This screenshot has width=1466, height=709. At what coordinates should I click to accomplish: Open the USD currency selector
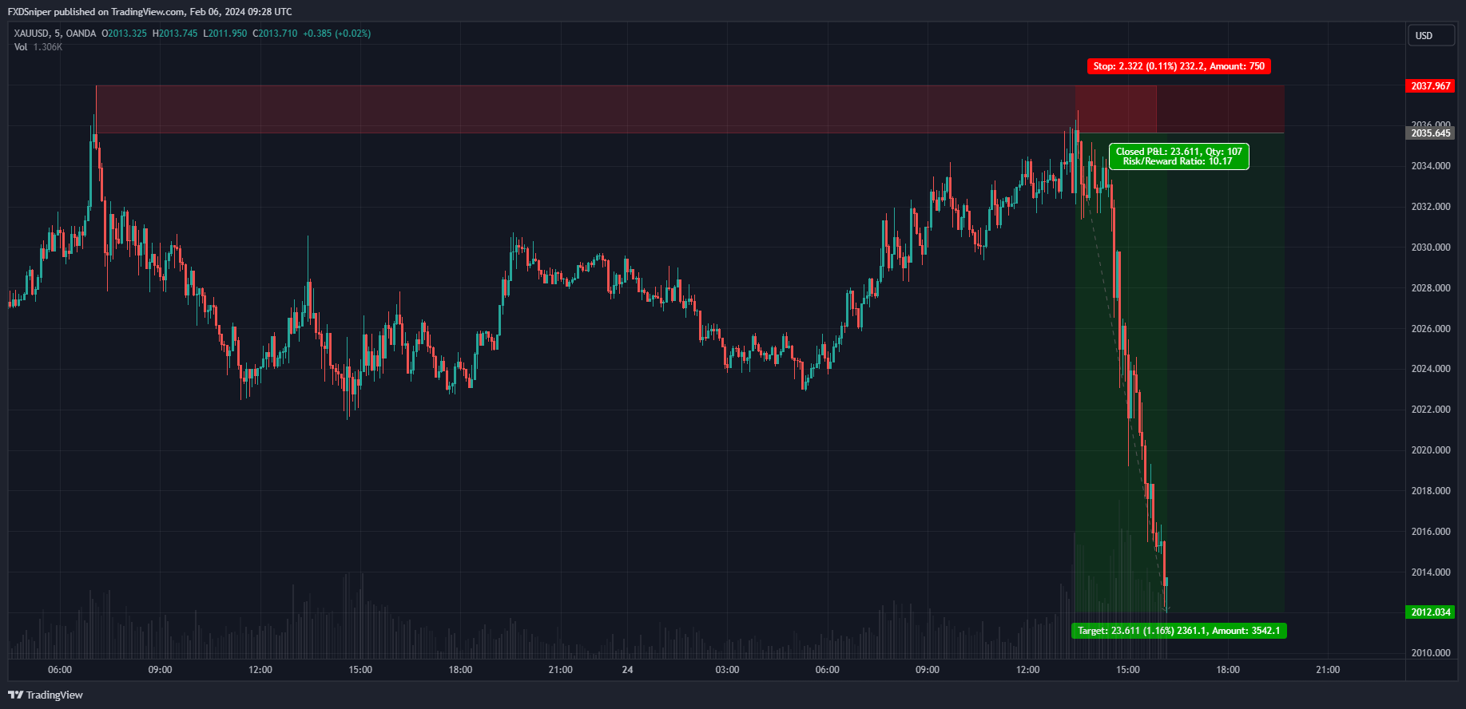(1430, 36)
